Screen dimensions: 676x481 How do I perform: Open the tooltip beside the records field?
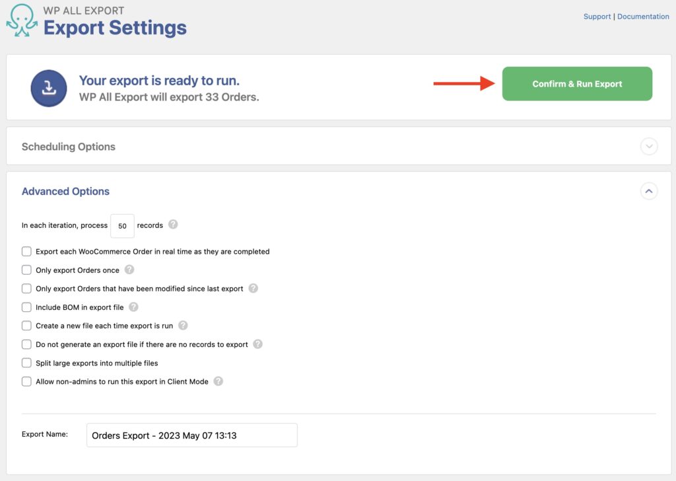coord(172,225)
